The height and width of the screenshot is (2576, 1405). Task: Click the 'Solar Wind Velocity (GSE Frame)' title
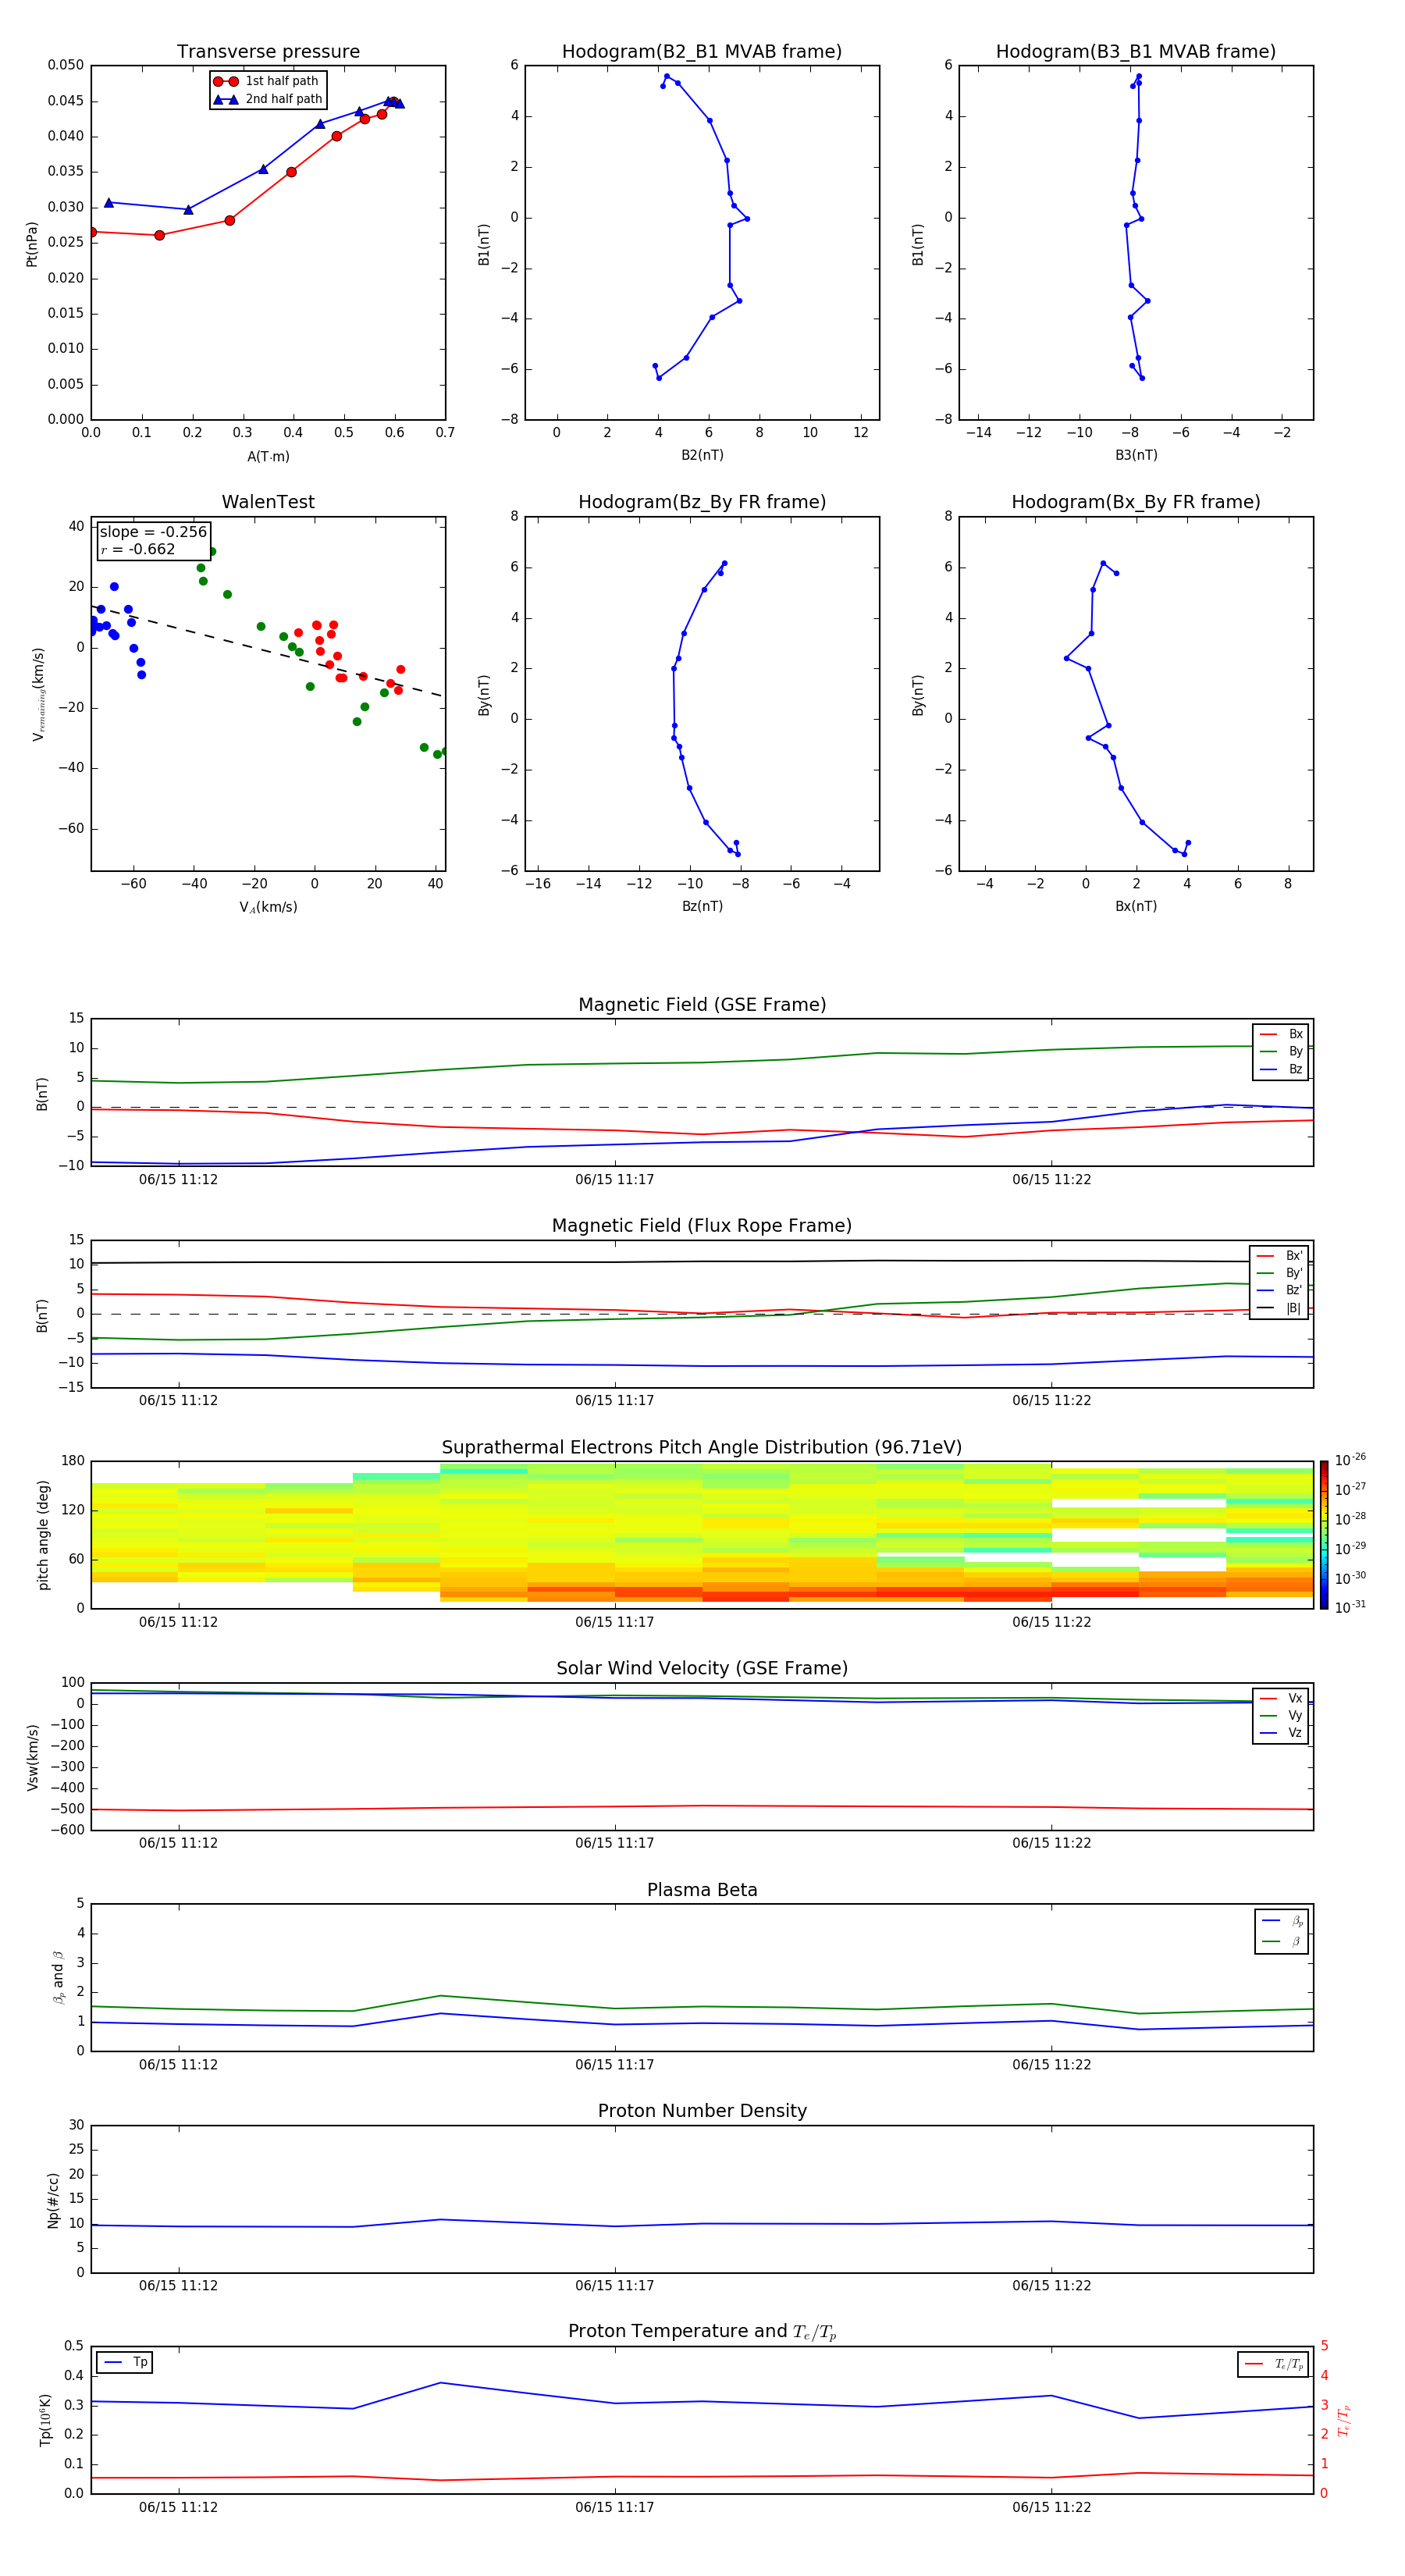coord(702,1668)
